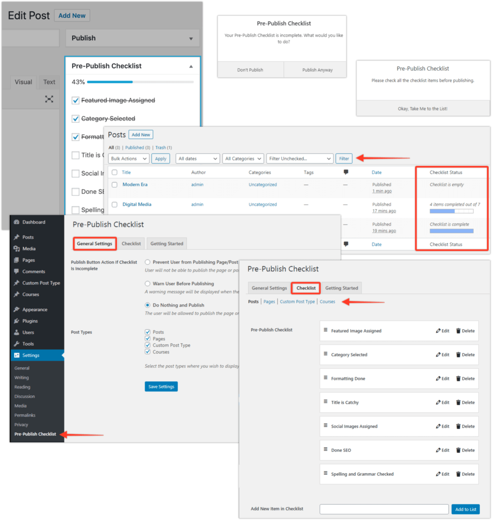Viewport: 492px width, 520px height.
Task: Open the All Categories dropdown
Action: [243, 159]
